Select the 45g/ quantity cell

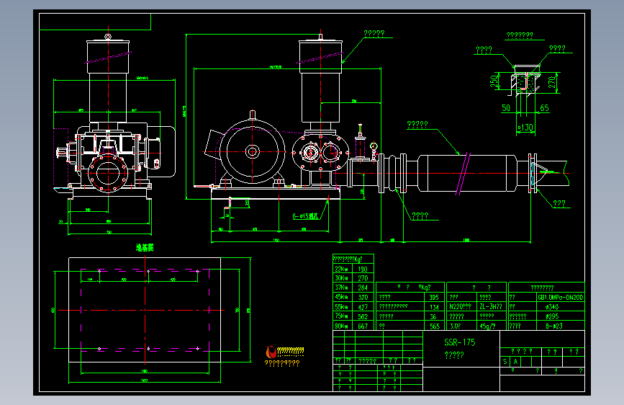[x=487, y=326]
